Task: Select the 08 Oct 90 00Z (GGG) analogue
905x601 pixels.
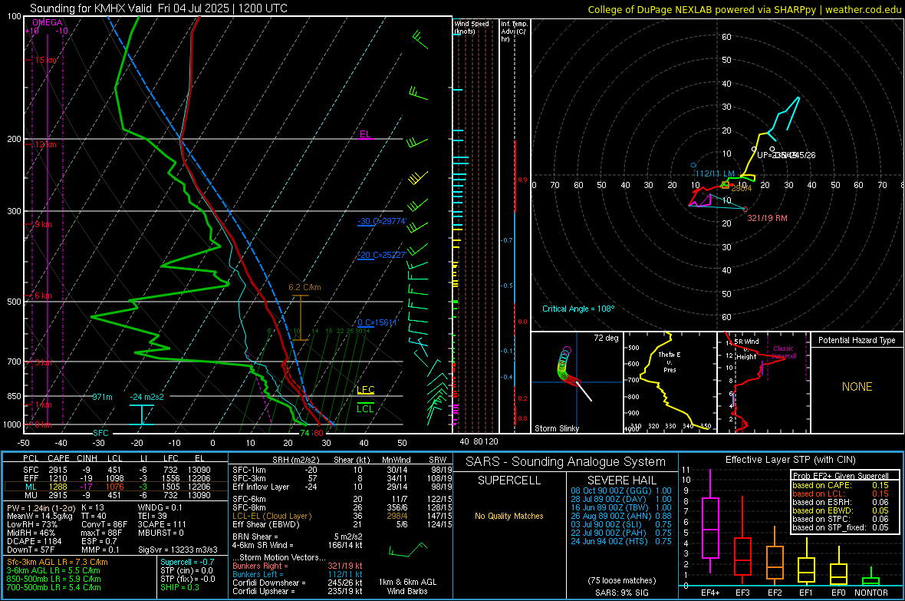Action: coord(621,490)
